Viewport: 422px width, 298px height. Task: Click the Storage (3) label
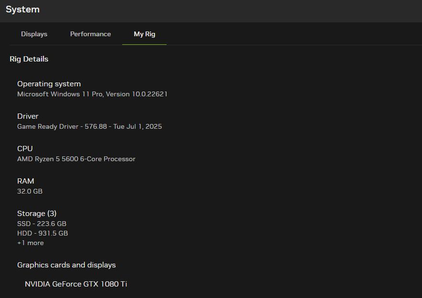point(37,214)
